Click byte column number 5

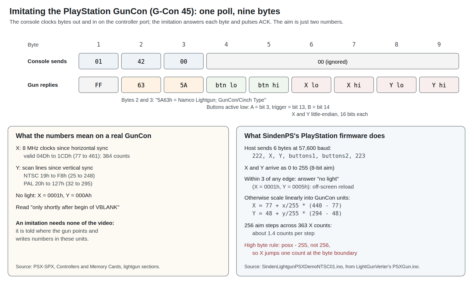point(269,44)
